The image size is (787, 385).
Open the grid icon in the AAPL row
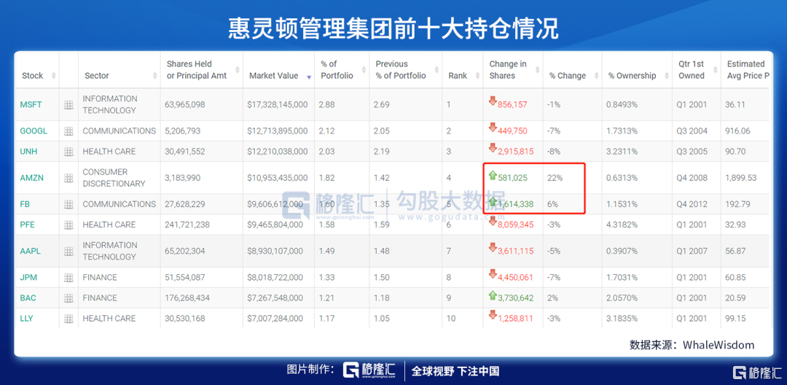(x=68, y=252)
